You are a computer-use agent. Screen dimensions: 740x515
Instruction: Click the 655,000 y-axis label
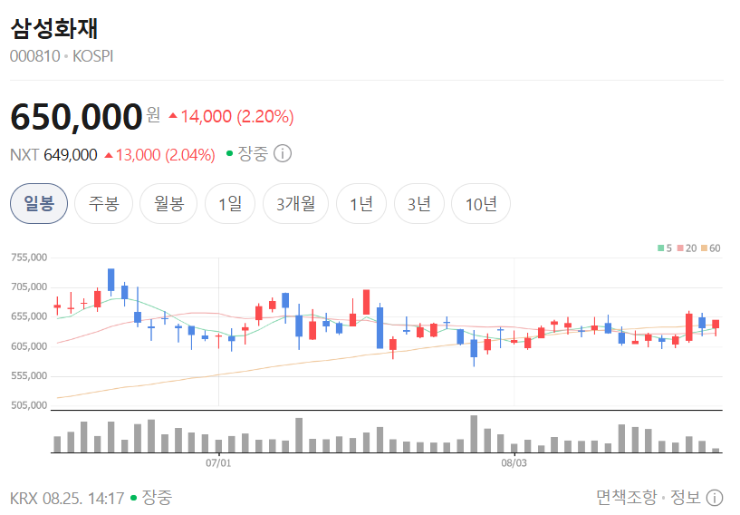pos(29,316)
